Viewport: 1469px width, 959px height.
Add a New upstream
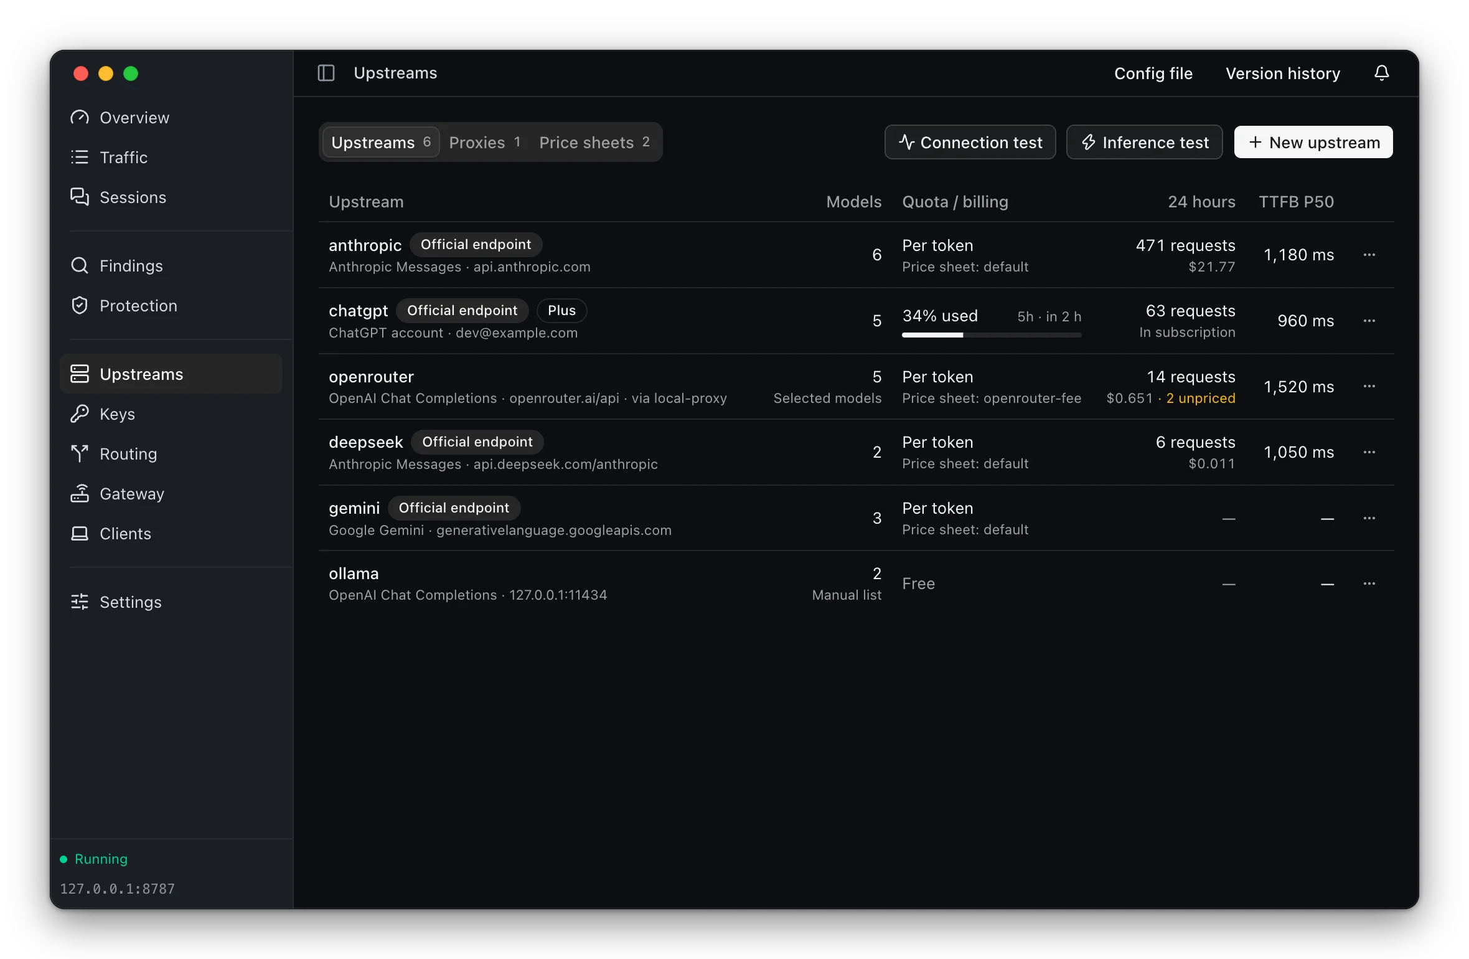click(x=1313, y=143)
